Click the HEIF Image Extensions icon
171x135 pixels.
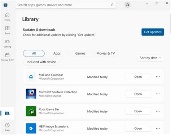click(x=31, y=128)
